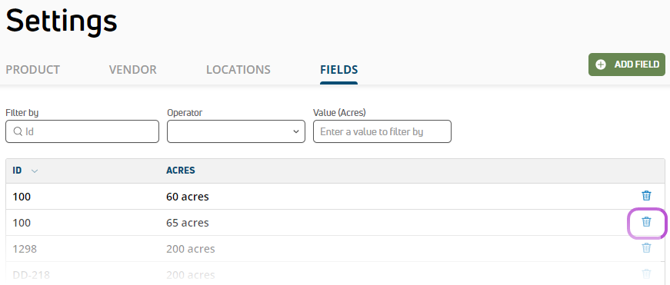Image resolution: width=670 pixels, height=285 pixels.
Task: Click the Add Field button
Action: coord(627,65)
